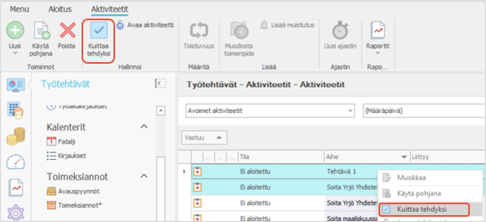
Task: Start a new timer with Uusi ajastin
Action: pos(339,31)
